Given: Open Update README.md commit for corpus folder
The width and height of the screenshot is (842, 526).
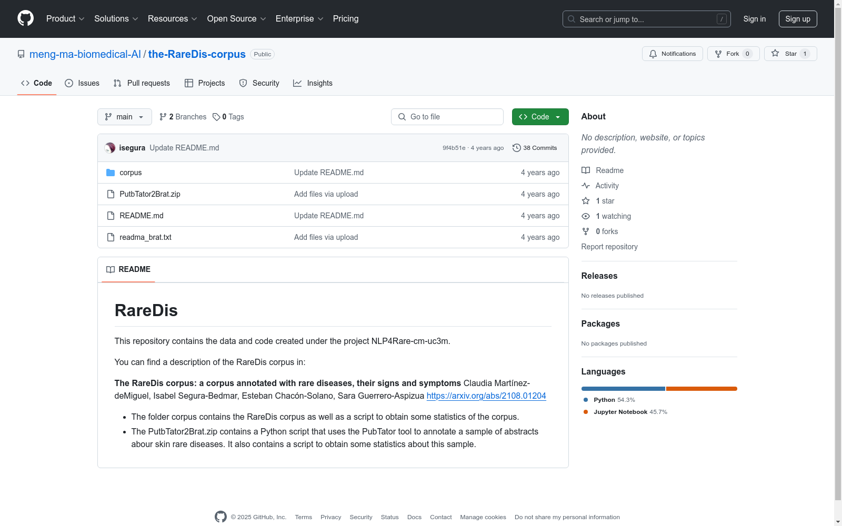Looking at the screenshot, I should (329, 173).
